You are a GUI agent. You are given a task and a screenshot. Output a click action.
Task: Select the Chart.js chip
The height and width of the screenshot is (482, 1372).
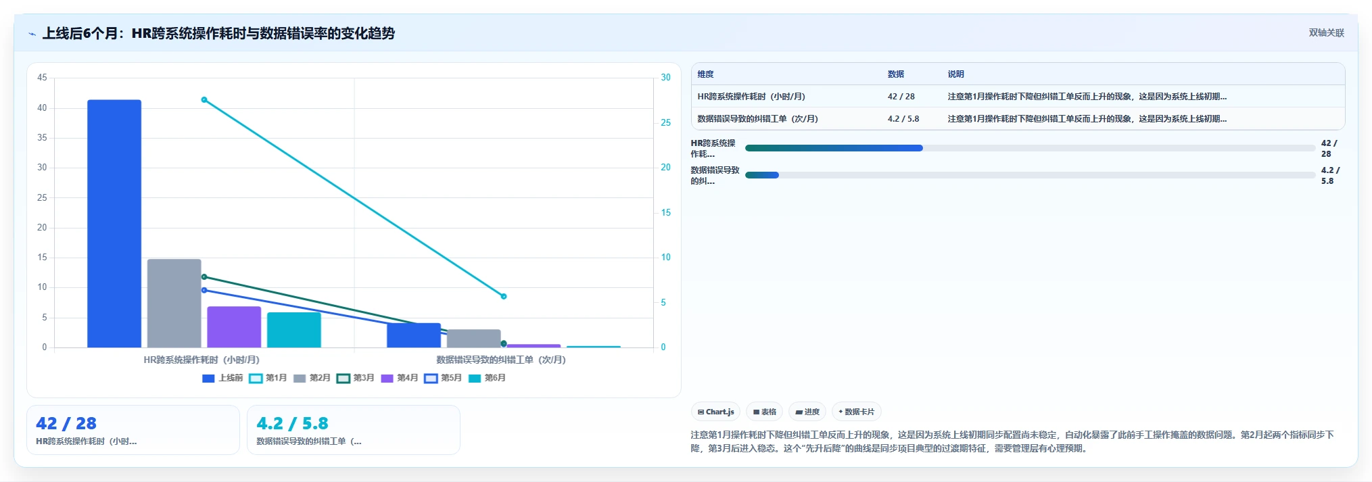tap(715, 412)
